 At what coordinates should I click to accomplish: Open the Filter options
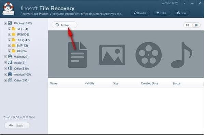162,13
